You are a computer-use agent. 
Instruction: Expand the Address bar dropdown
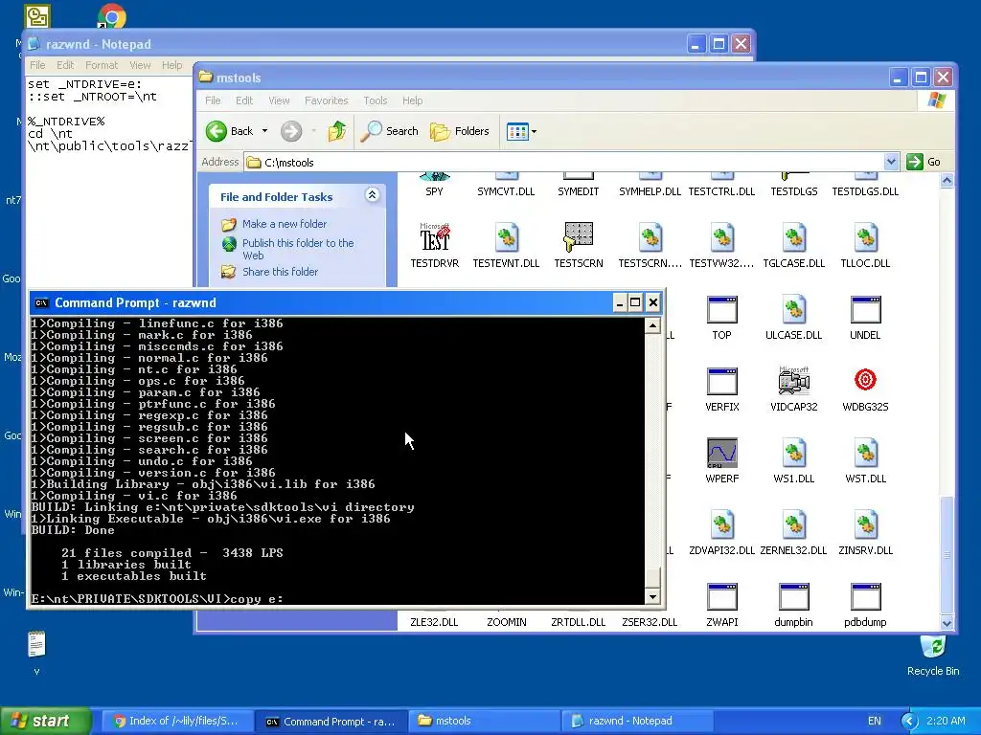pyautogui.click(x=891, y=162)
